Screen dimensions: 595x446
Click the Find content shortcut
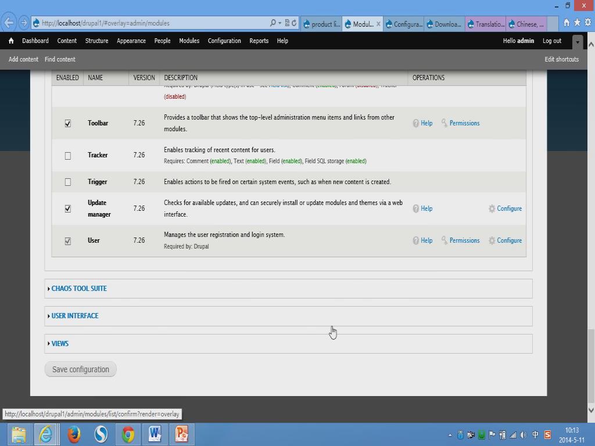click(60, 59)
